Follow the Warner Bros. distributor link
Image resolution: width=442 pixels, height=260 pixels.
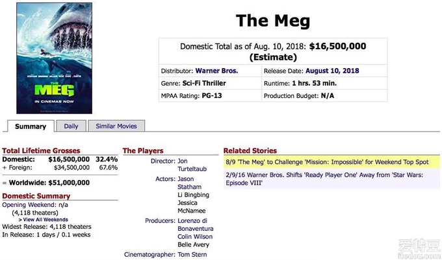216,71
